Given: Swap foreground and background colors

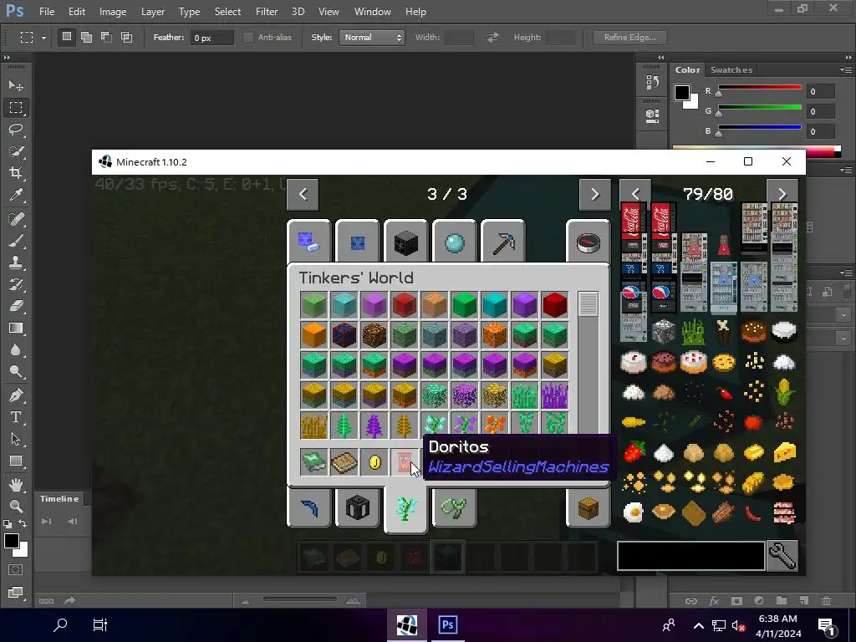Looking at the screenshot, I should coord(23,523).
